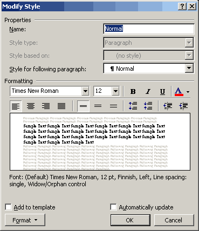Click the Help question mark button
Viewport: 199px width, 231px height.
(x=182, y=6)
